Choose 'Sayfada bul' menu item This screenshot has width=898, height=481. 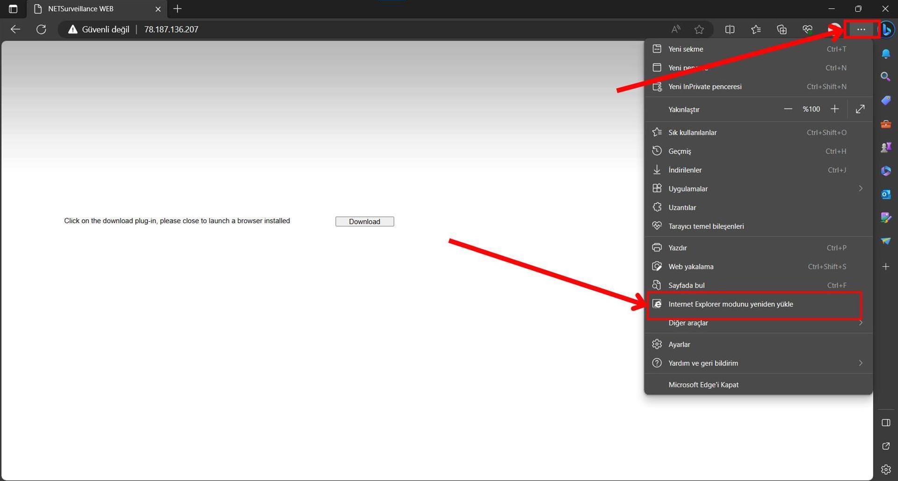tap(758, 285)
